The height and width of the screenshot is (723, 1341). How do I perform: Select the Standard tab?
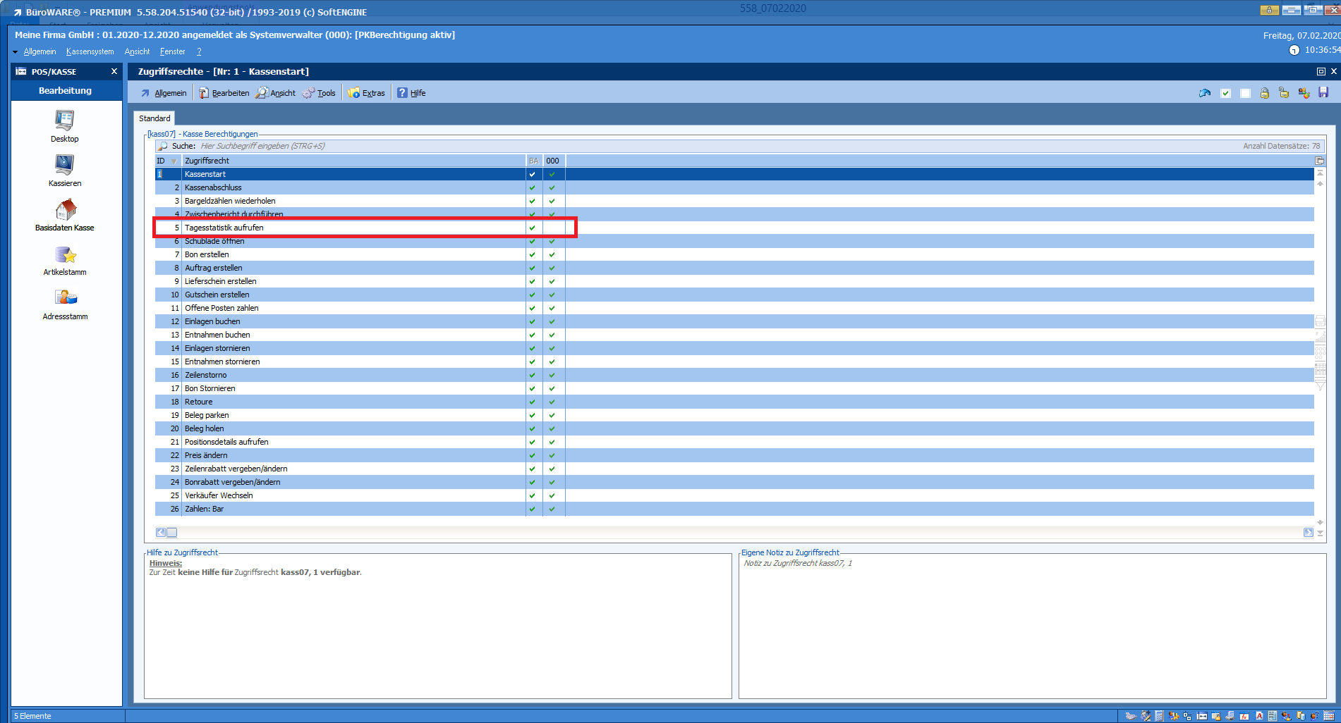tap(154, 118)
